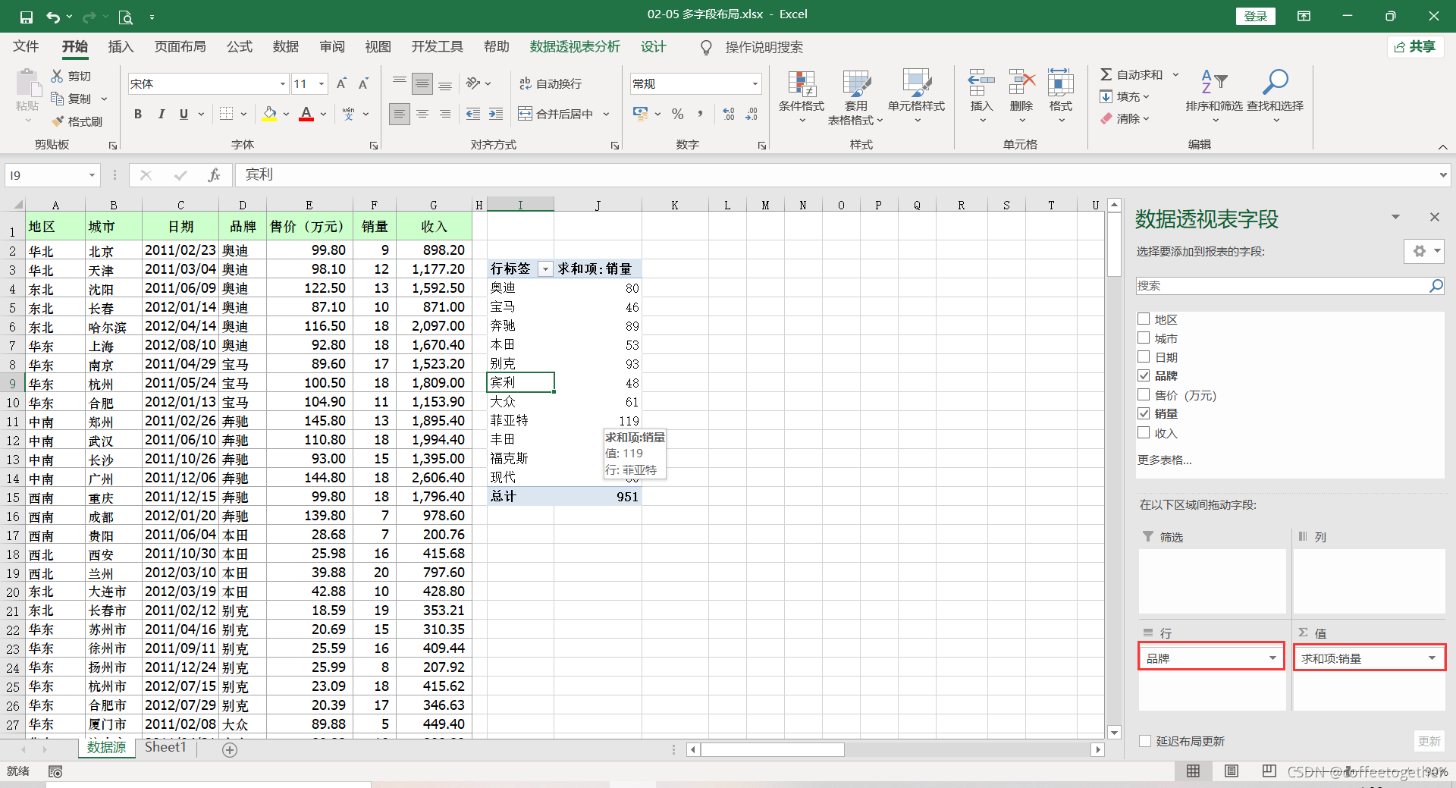Image resolution: width=1456 pixels, height=788 pixels.
Task: Open Sort and Filter (排序和筛选)
Action: [1214, 97]
